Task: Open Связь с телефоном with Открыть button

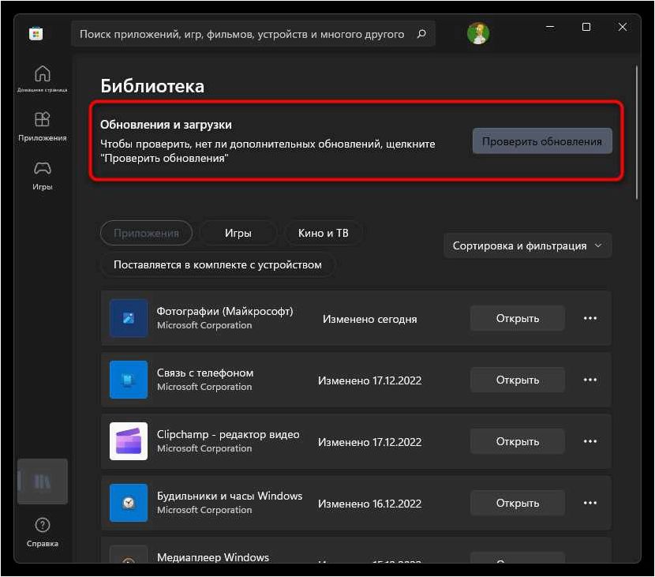Action: pyautogui.click(x=518, y=380)
